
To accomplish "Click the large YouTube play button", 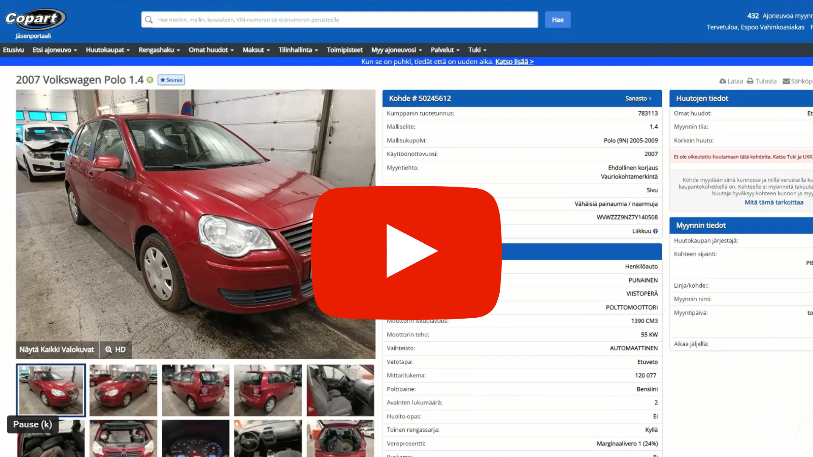I will (406, 252).
